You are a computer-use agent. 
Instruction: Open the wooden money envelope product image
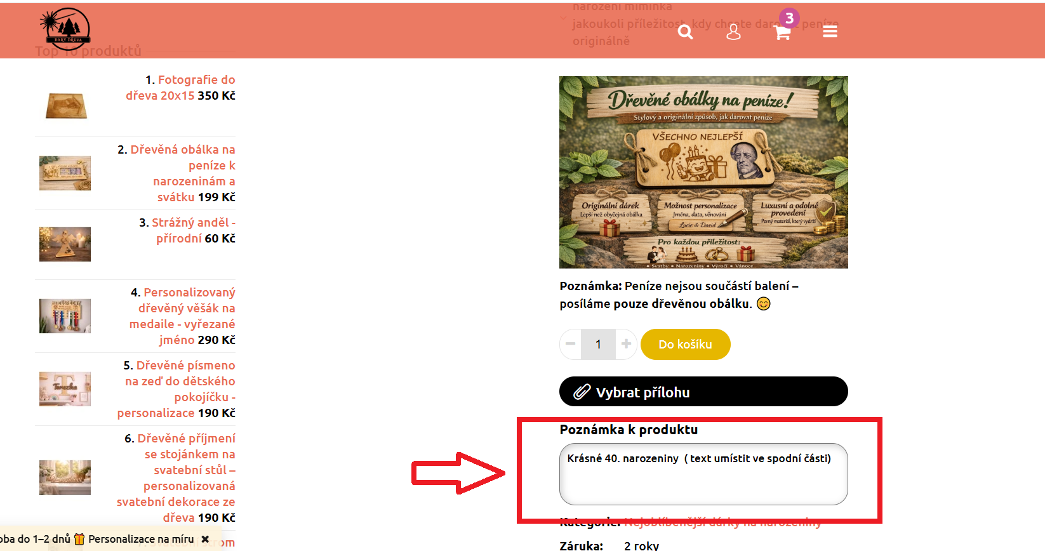point(703,172)
